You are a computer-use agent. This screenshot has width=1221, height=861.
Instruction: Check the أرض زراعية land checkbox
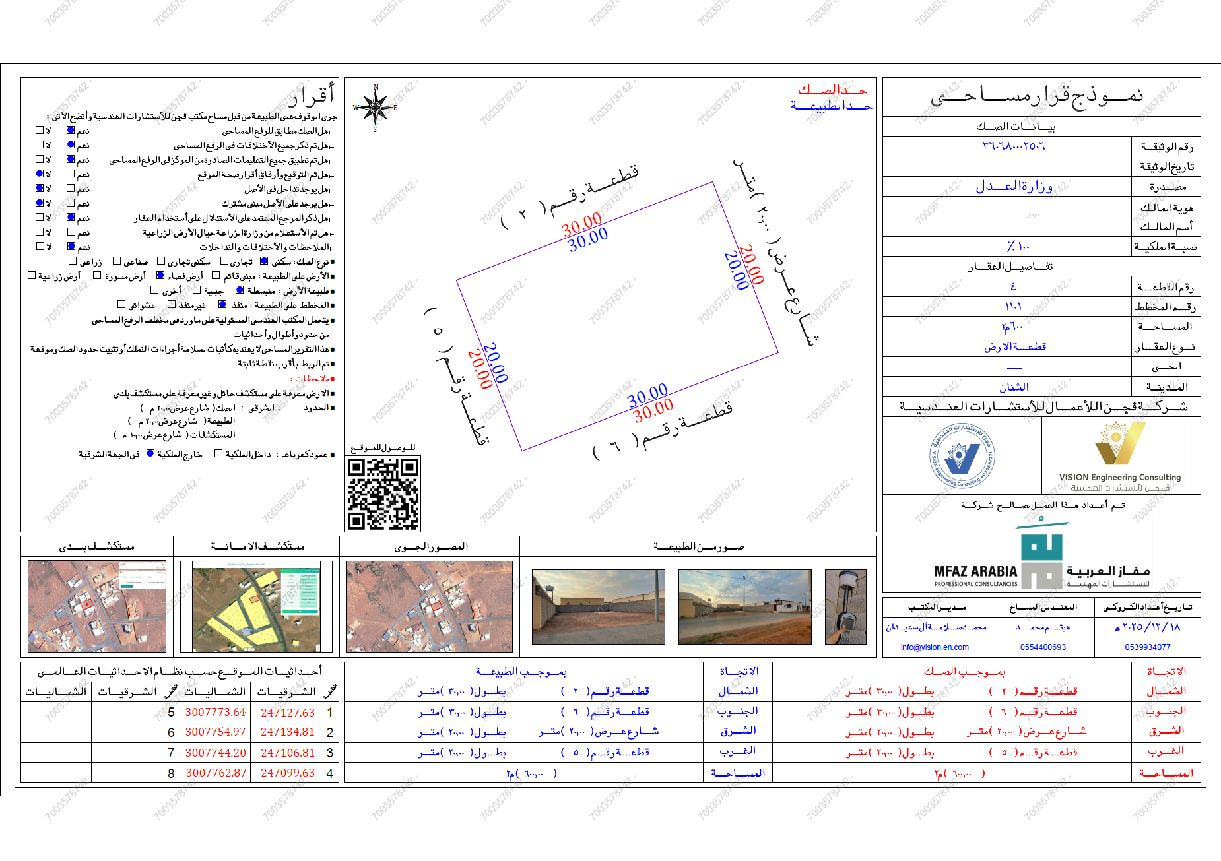32,276
